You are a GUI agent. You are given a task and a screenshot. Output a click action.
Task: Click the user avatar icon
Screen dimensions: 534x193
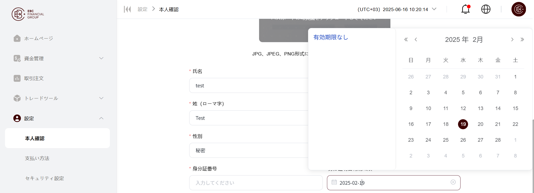click(x=518, y=9)
